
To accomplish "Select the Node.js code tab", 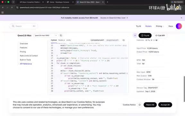I will point(62,40).
